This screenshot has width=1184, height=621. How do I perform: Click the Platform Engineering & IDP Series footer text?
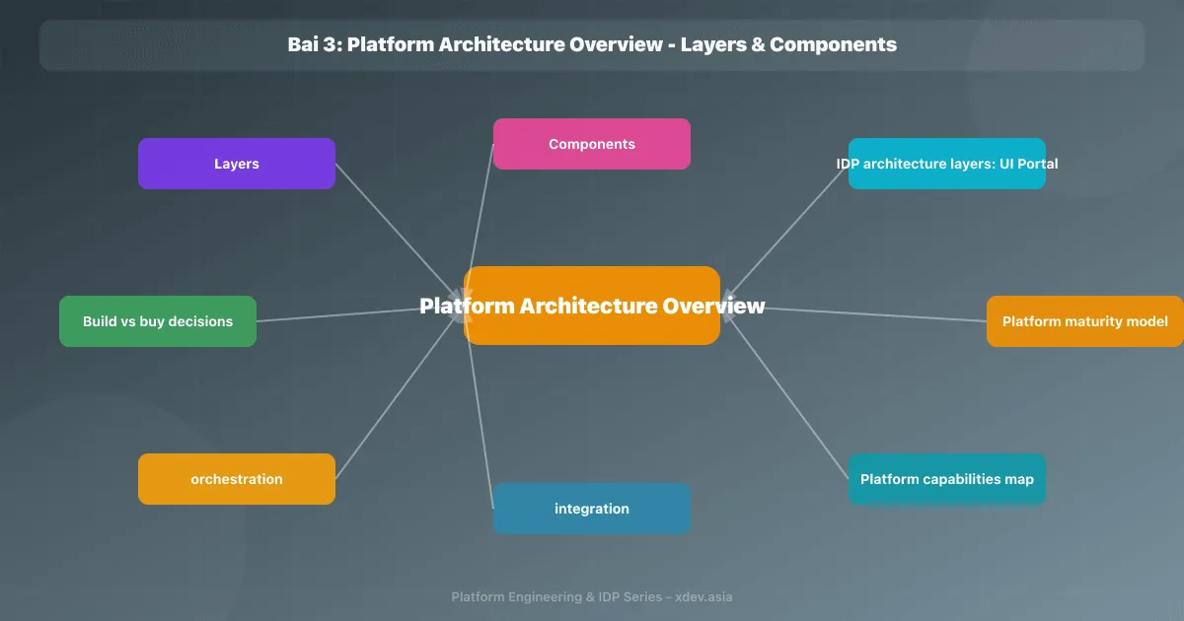(592, 596)
